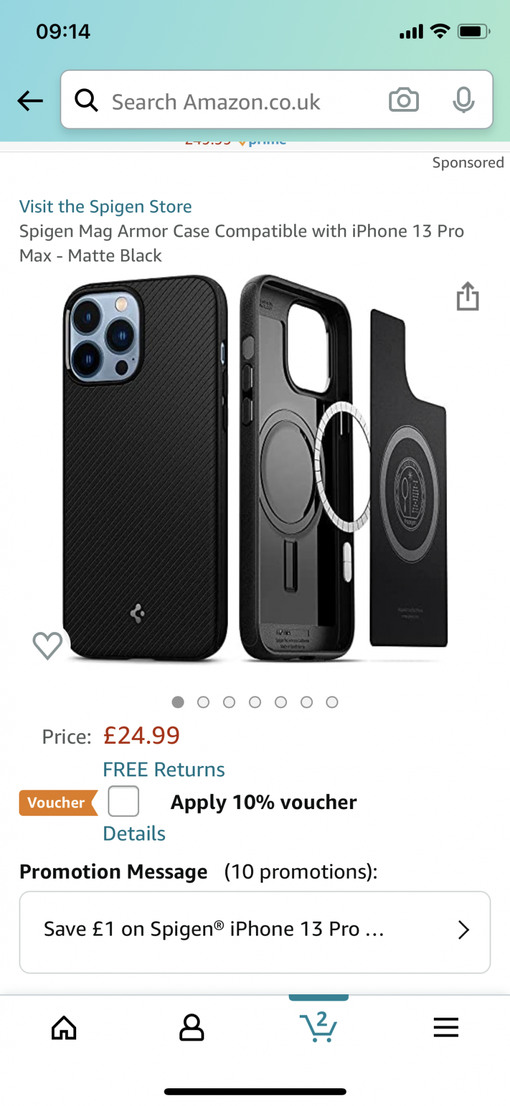510x1106 pixels.
Task: Add case to wish list heart
Action: [47, 645]
